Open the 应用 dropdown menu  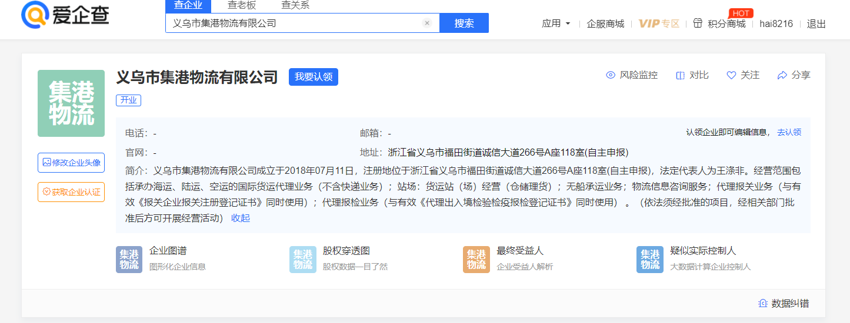pos(556,23)
